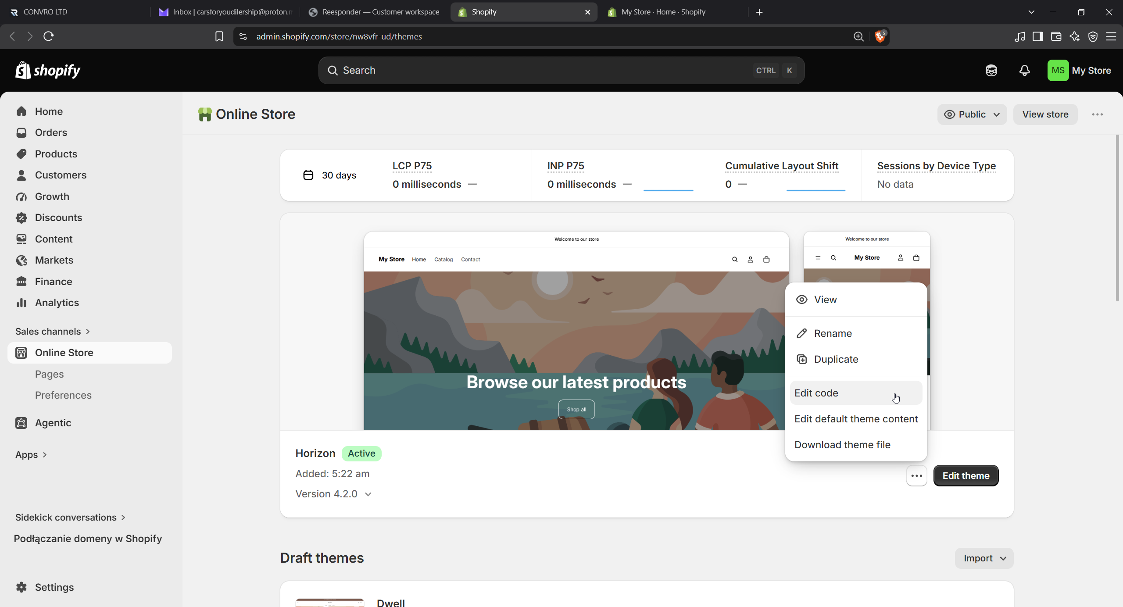Open Analytics in the sidebar
Viewport: 1123px width, 607px height.
[x=89, y=303]
